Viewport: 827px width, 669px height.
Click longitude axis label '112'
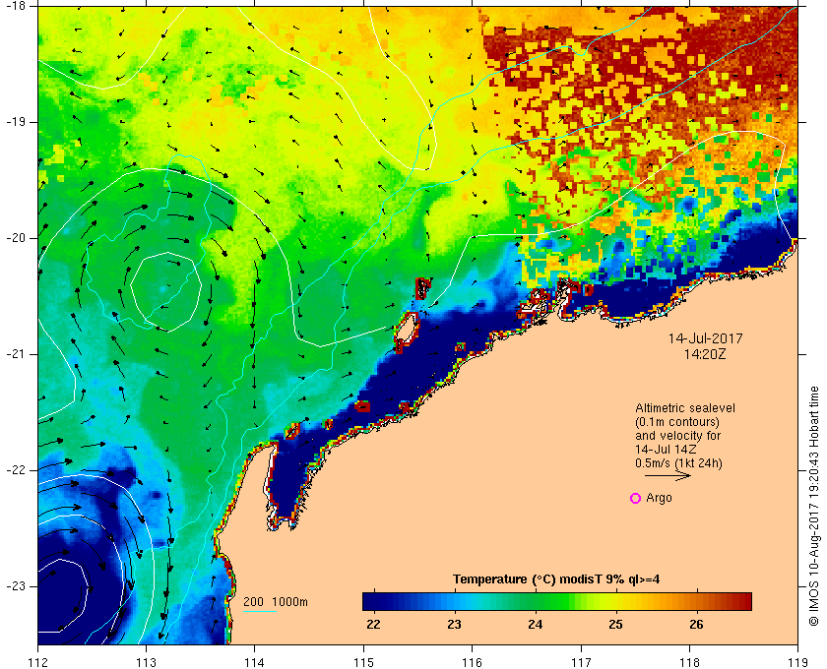[x=38, y=662]
